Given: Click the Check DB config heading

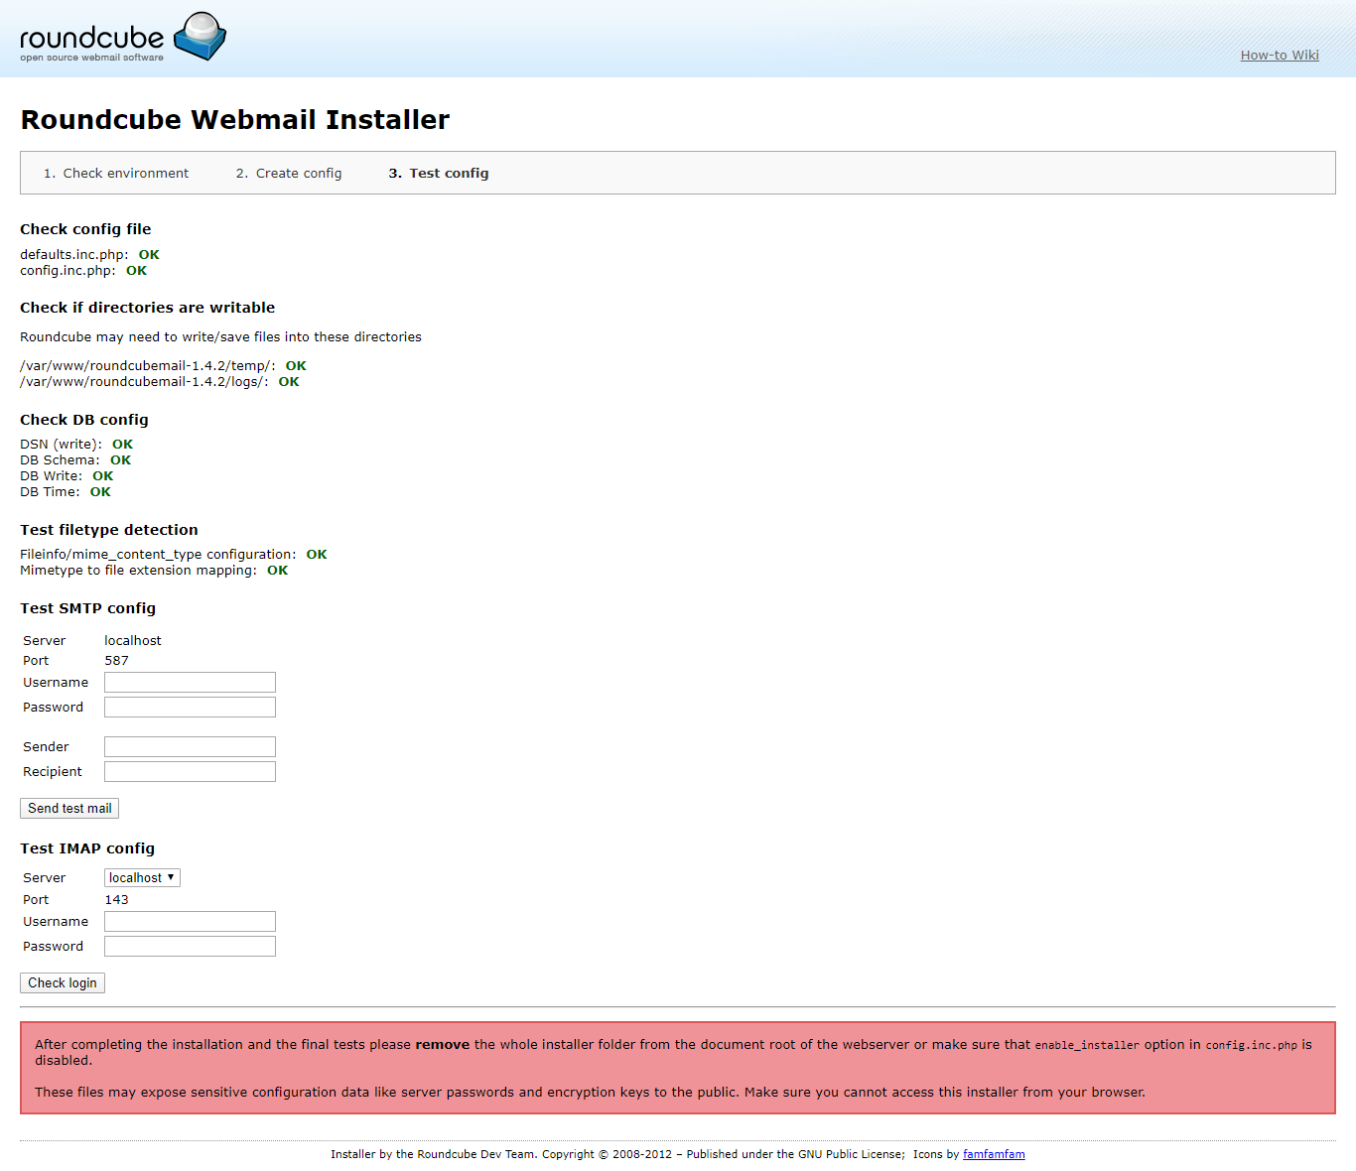Looking at the screenshot, I should (x=84, y=420).
